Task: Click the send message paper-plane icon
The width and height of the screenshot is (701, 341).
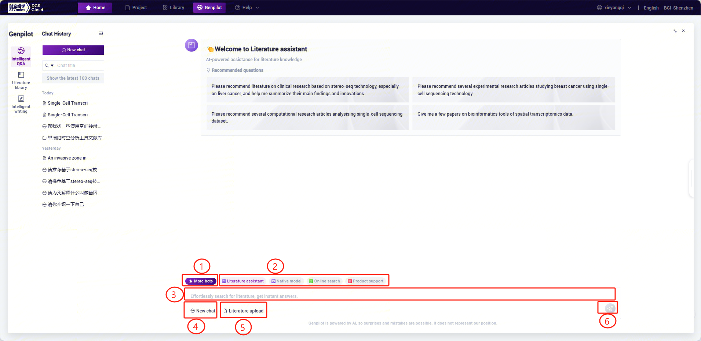Action: point(610,308)
